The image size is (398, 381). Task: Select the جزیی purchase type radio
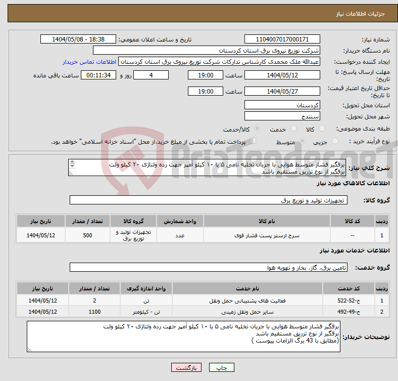pos(335,141)
